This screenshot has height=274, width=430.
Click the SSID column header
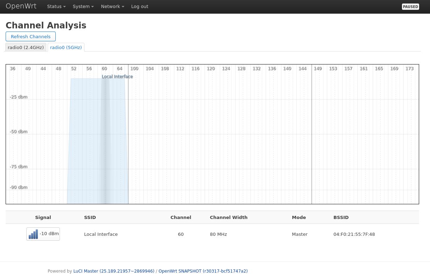click(90, 217)
